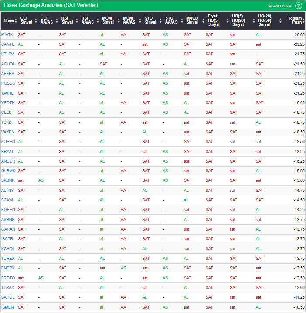Click the ISMEN stock ticker
The height and width of the screenshot is (313, 306).
[x=8, y=307]
